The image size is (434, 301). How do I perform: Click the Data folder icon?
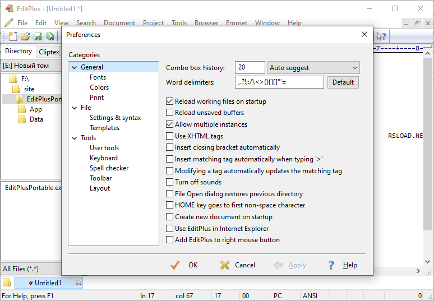coord(22,119)
